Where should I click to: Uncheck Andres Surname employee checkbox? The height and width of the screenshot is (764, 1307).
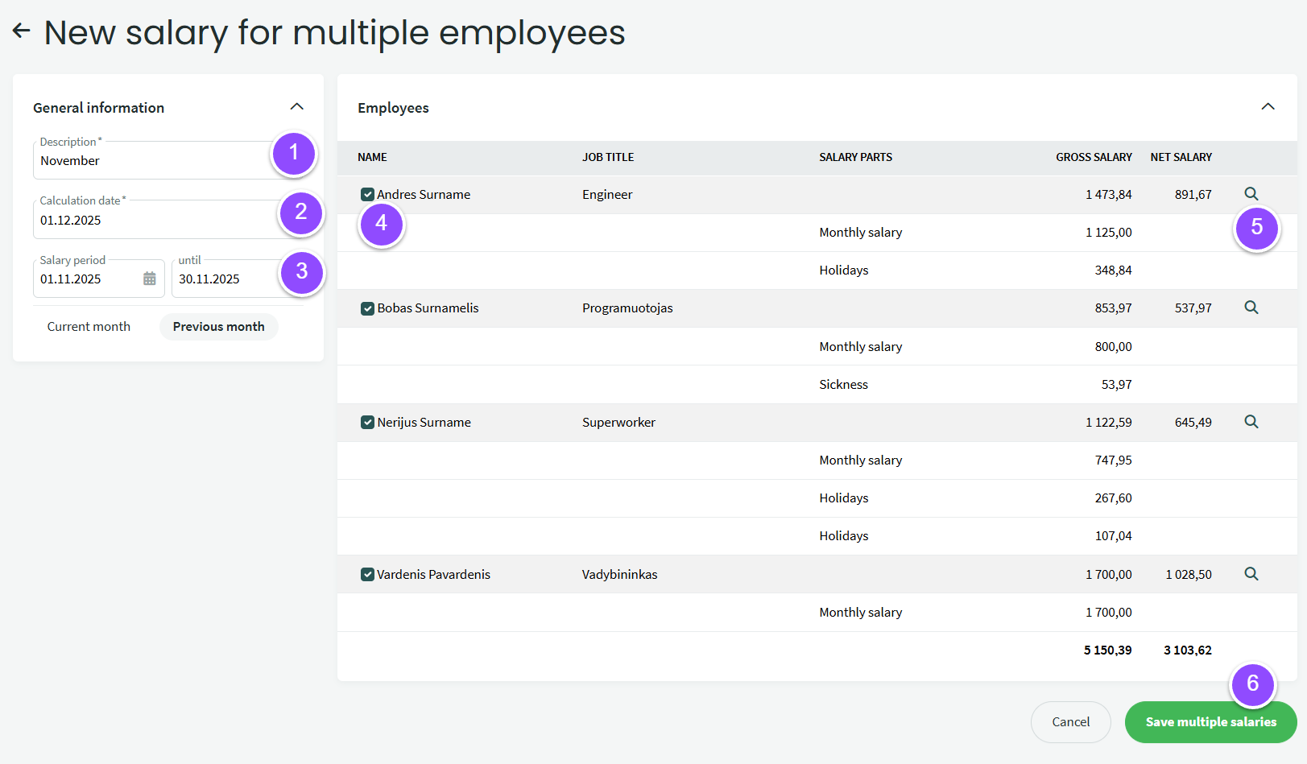367,195
